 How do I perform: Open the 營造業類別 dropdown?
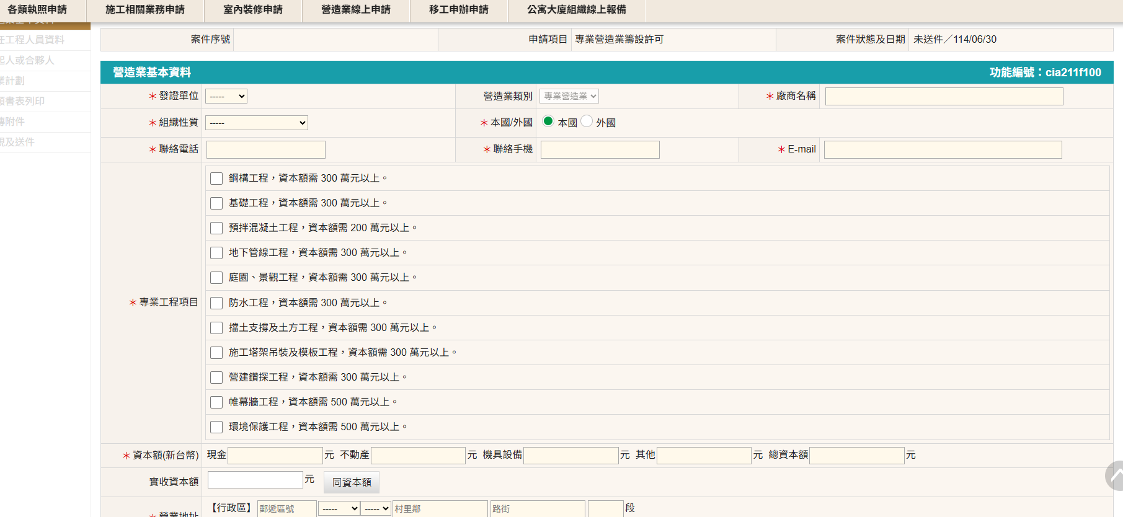pyautogui.click(x=569, y=96)
